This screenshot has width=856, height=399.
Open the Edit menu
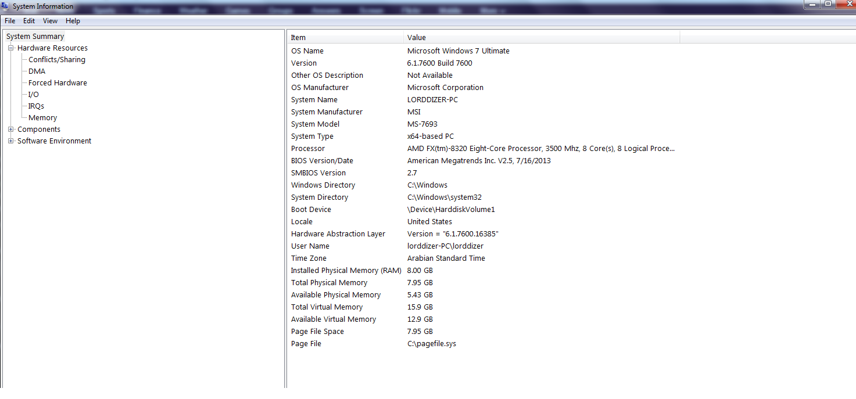(29, 21)
